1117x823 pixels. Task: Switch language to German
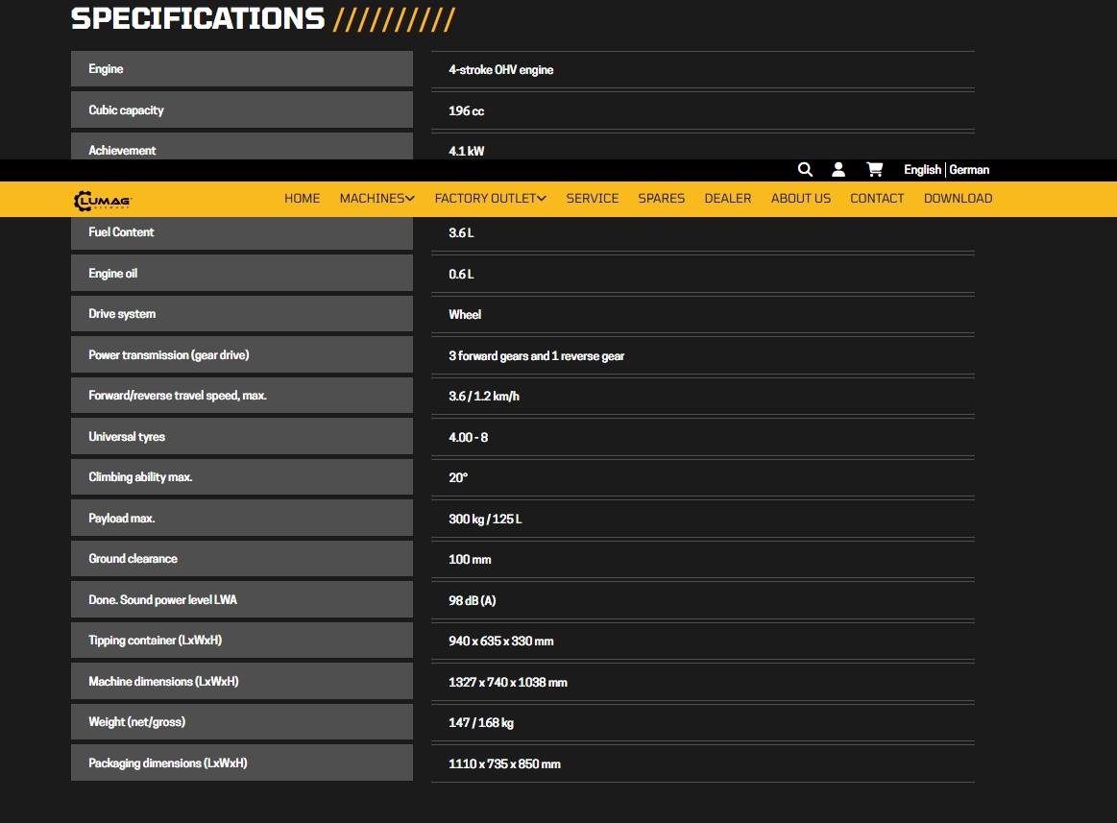(x=969, y=170)
